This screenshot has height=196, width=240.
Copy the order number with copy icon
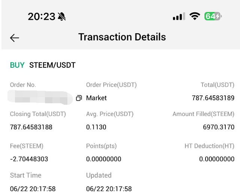79,98
